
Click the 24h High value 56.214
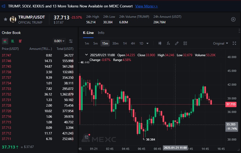point(91,22)
